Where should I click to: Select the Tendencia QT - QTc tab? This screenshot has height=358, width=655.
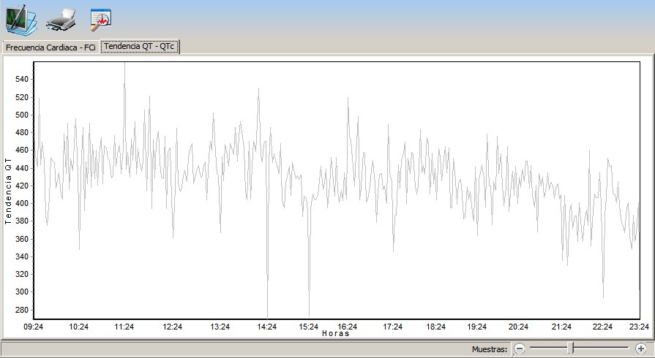(139, 46)
